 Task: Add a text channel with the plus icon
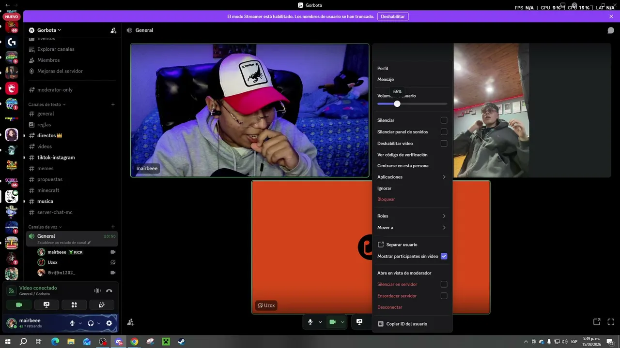click(x=113, y=104)
